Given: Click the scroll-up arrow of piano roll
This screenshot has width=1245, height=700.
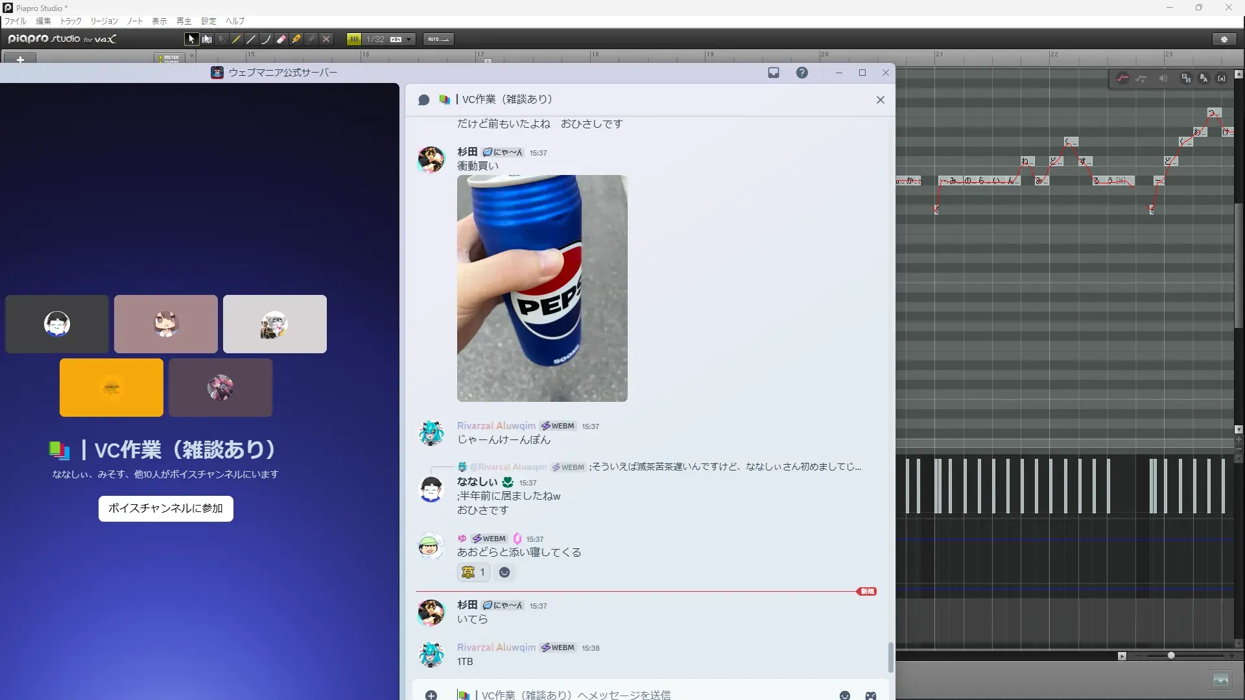Looking at the screenshot, I should click(1239, 74).
